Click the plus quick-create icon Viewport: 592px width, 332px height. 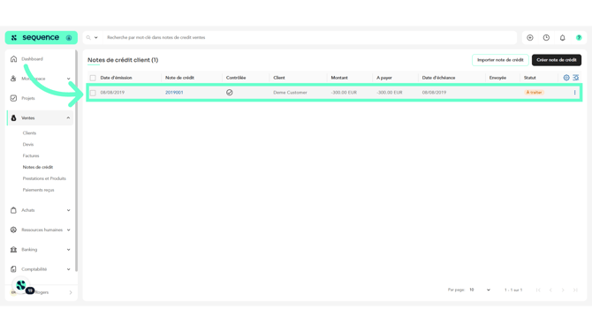click(x=530, y=38)
